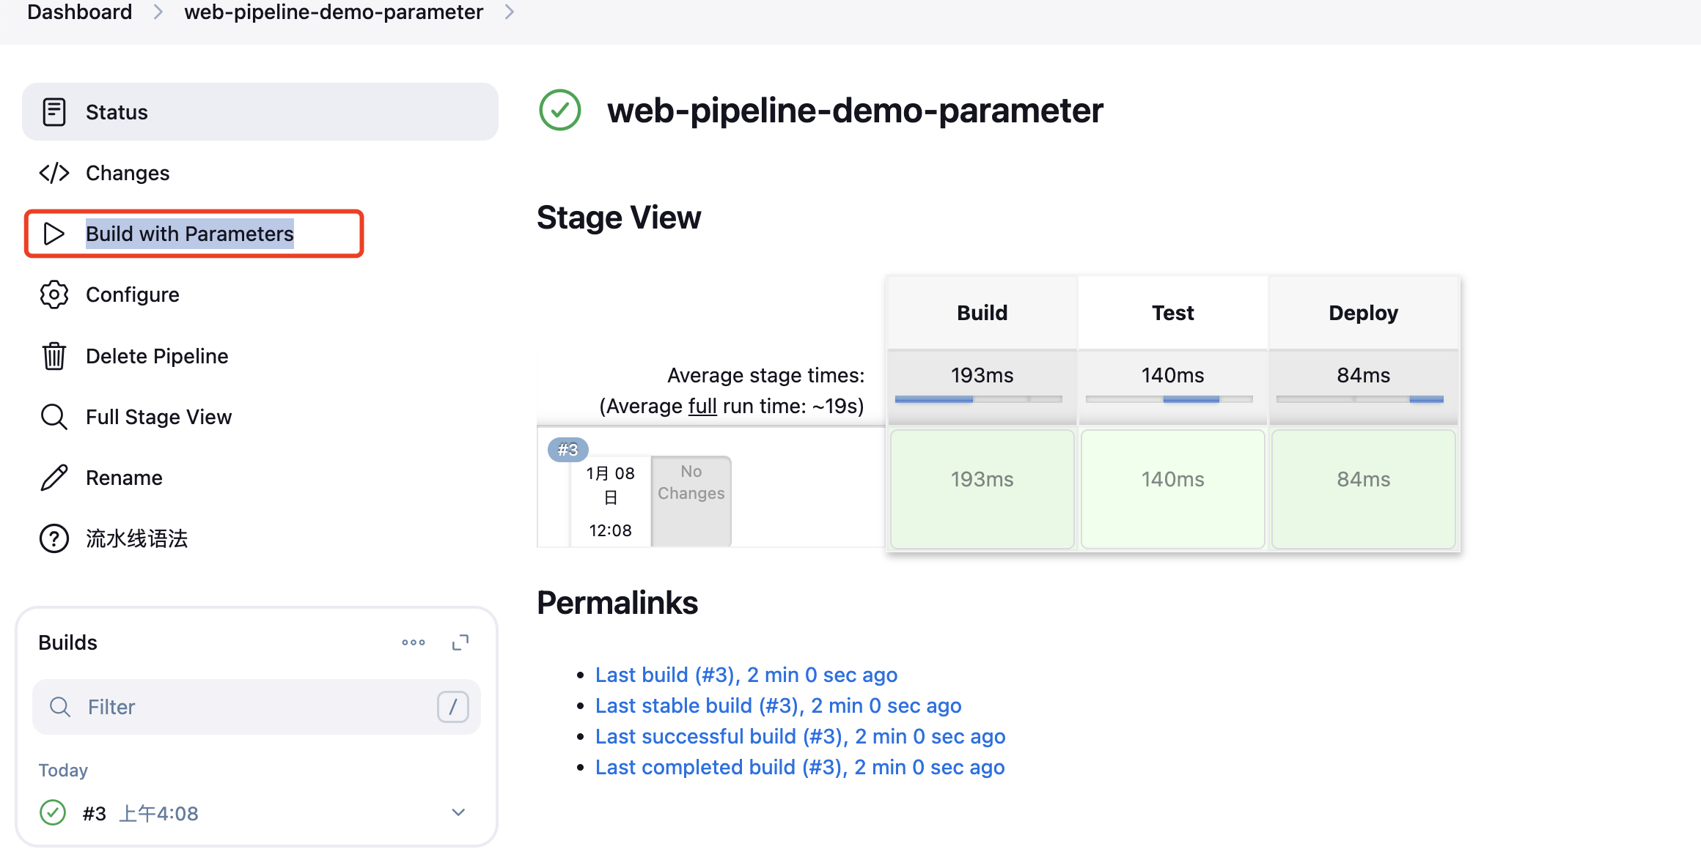Click the Build column header

click(x=982, y=313)
